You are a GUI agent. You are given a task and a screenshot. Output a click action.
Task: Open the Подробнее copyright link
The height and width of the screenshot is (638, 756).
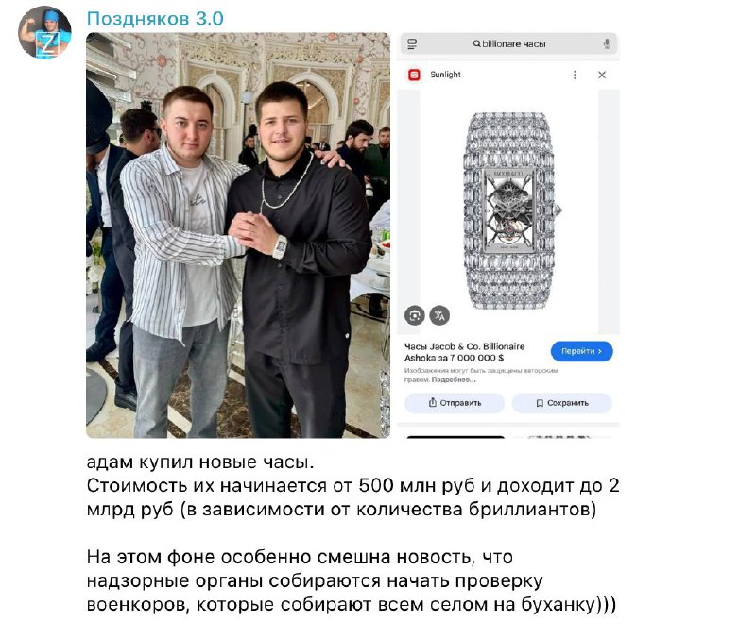tap(454, 380)
